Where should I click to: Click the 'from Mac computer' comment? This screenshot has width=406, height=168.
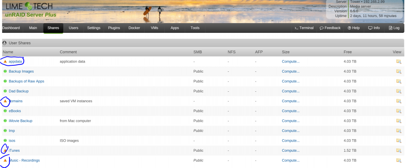[x=76, y=121]
